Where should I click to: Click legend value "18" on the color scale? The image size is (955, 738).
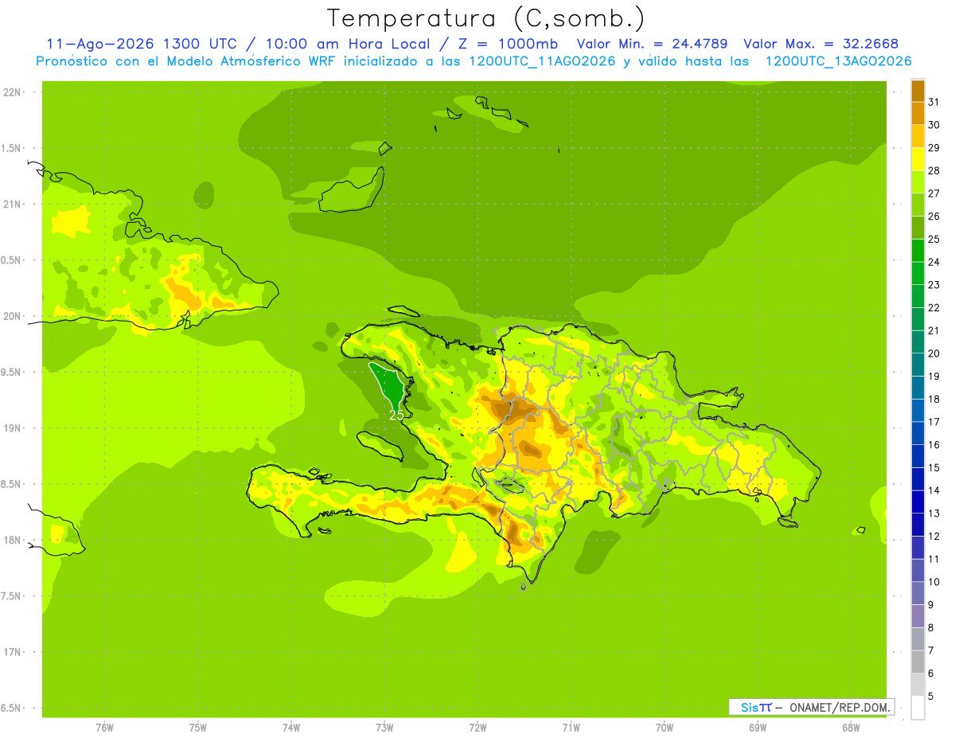tap(934, 399)
